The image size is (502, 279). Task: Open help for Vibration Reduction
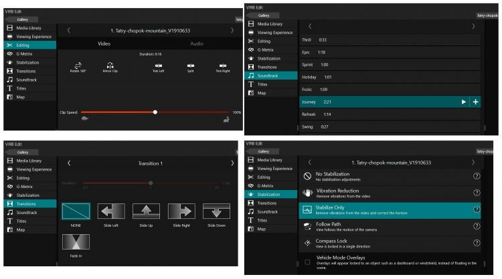[477, 193]
